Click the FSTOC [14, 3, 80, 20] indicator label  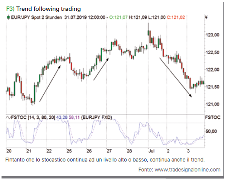pos(33,117)
